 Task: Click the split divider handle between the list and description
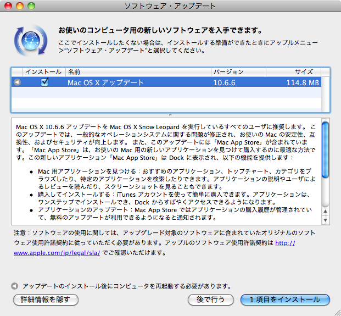170,115
